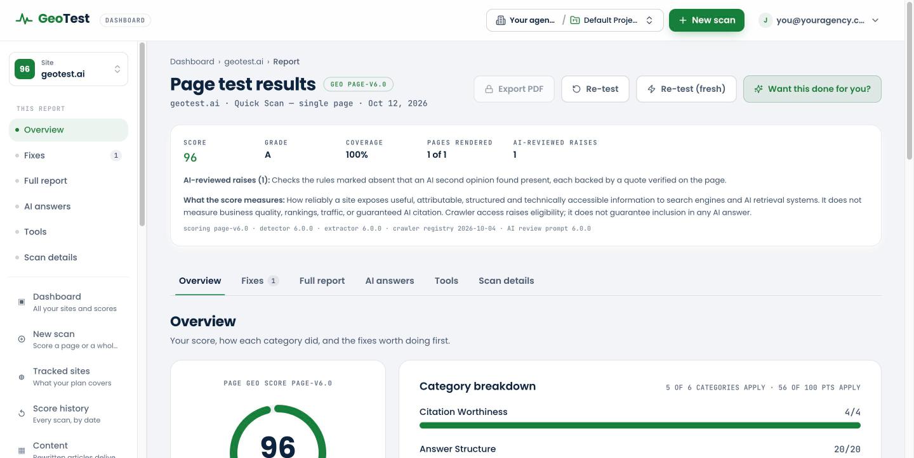
Task: Open the agency and project switcher dropdown
Action: [x=575, y=20]
